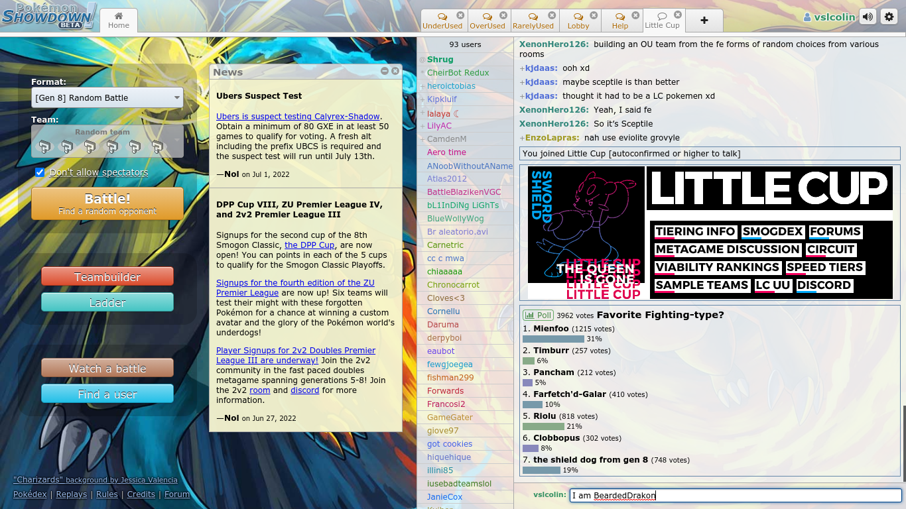Click TIERING INFO in Little Cup banner
Screen dimensions: 906x509
pos(695,232)
